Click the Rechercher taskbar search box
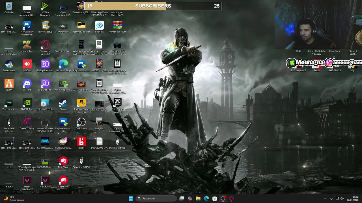This screenshot has width=362, height=203. 156,198
